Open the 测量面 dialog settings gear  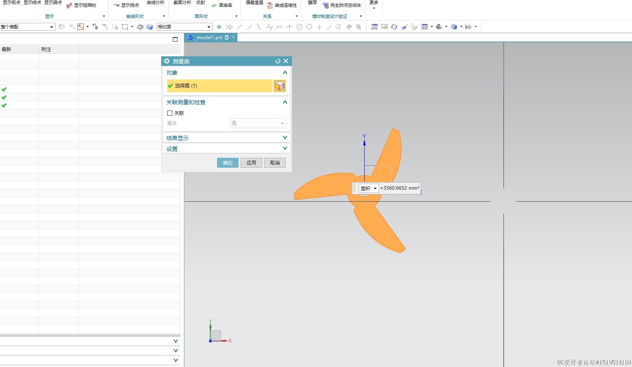(x=167, y=61)
